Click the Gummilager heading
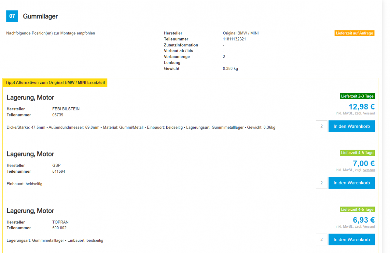390x253 pixels. [40, 16]
